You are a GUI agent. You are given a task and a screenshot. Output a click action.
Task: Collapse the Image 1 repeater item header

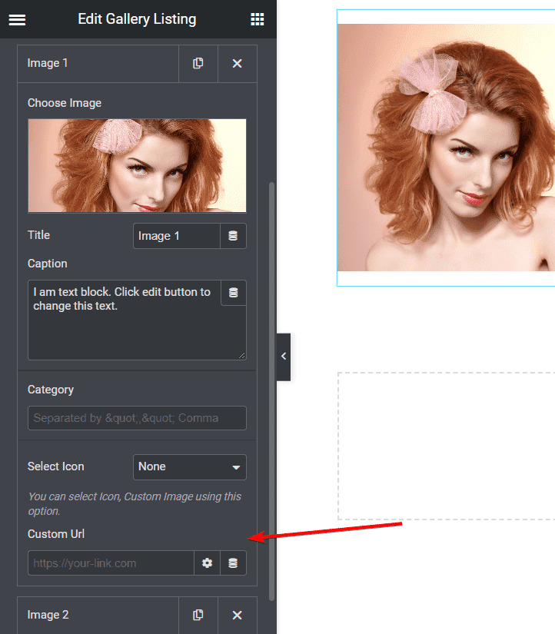98,64
